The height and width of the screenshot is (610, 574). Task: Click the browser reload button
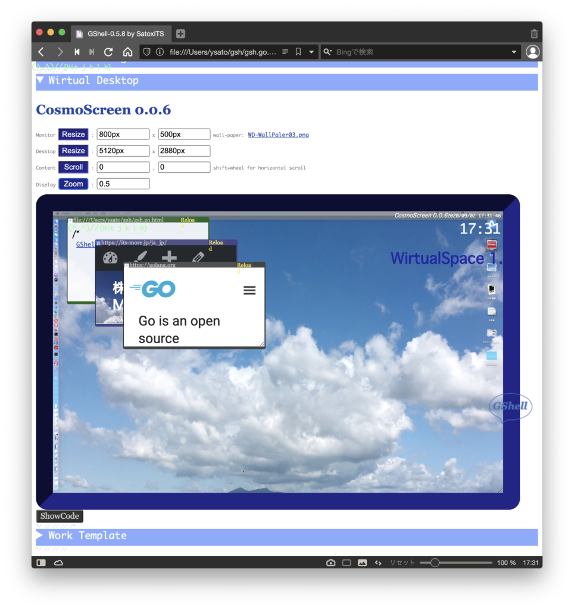[108, 52]
